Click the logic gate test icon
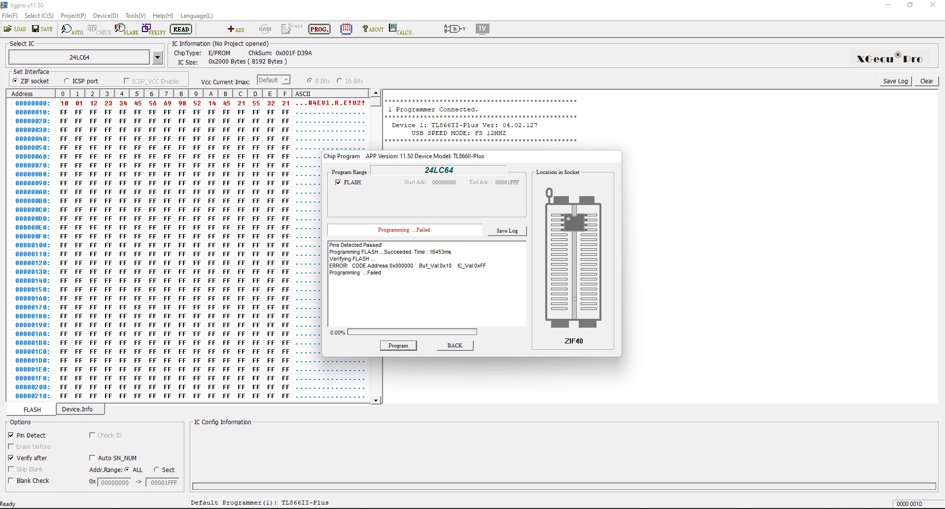This screenshot has width=945, height=509. coord(454,29)
